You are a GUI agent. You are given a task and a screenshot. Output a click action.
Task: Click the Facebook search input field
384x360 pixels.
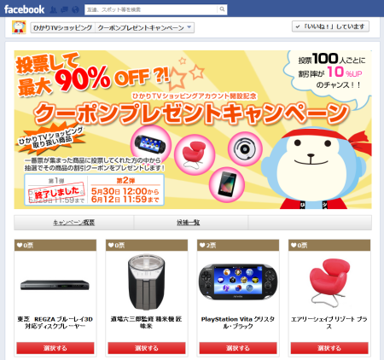click(151, 9)
